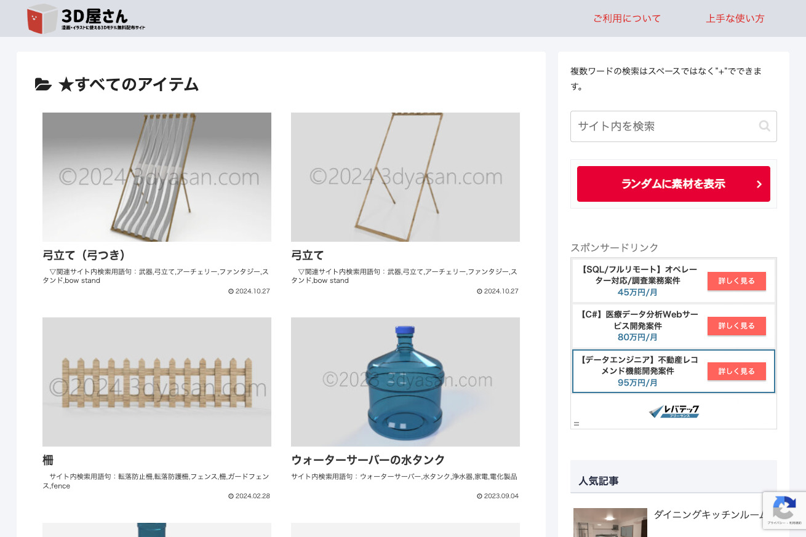This screenshot has height=537, width=806.
Task: Click the 3D屋さん site logo
Action: [x=86, y=18]
